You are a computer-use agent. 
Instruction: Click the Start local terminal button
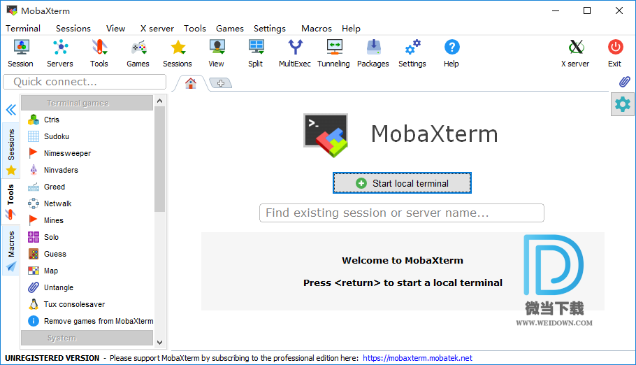402,183
